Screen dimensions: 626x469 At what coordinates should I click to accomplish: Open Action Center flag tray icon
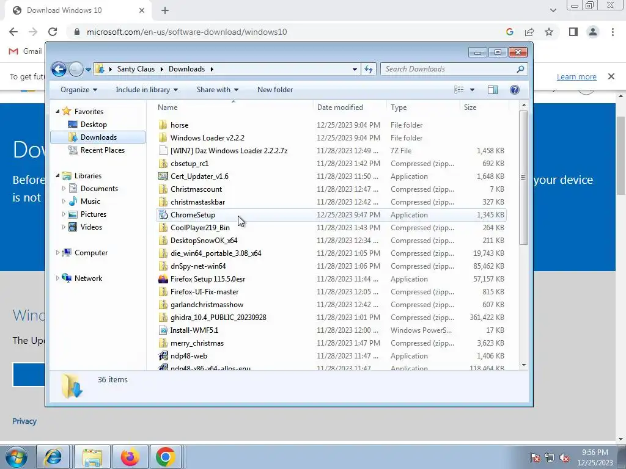(x=534, y=457)
